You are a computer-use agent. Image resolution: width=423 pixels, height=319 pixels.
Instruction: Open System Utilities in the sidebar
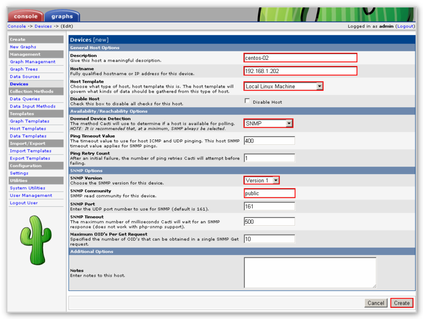pos(27,188)
